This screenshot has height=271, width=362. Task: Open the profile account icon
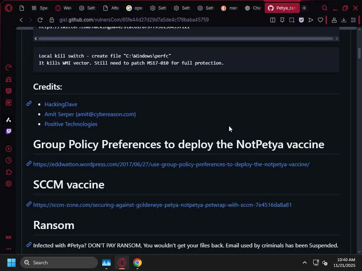[x=334, y=20]
